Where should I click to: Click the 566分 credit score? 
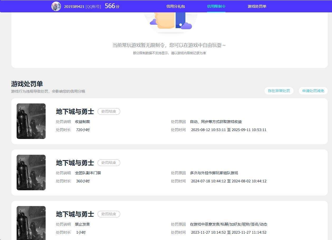pyautogui.click(x=112, y=6)
